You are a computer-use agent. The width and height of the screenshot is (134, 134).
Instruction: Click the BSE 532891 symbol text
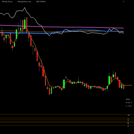[41, 2]
